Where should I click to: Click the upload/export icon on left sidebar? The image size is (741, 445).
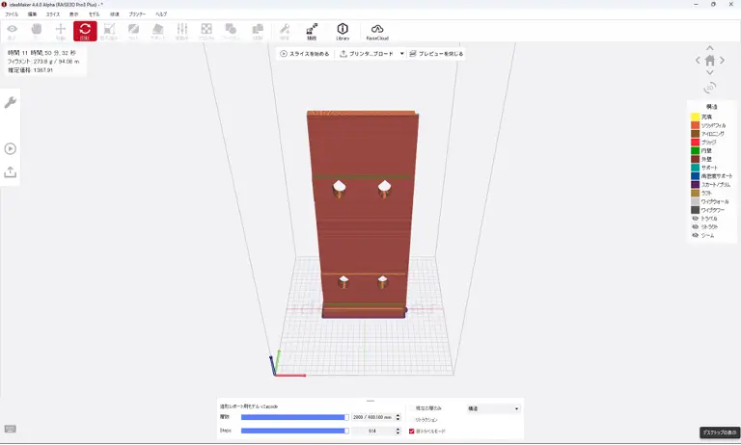tap(11, 171)
